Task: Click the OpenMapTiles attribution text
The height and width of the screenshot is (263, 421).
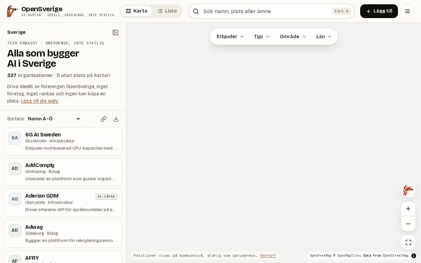Action: [x=349, y=256]
